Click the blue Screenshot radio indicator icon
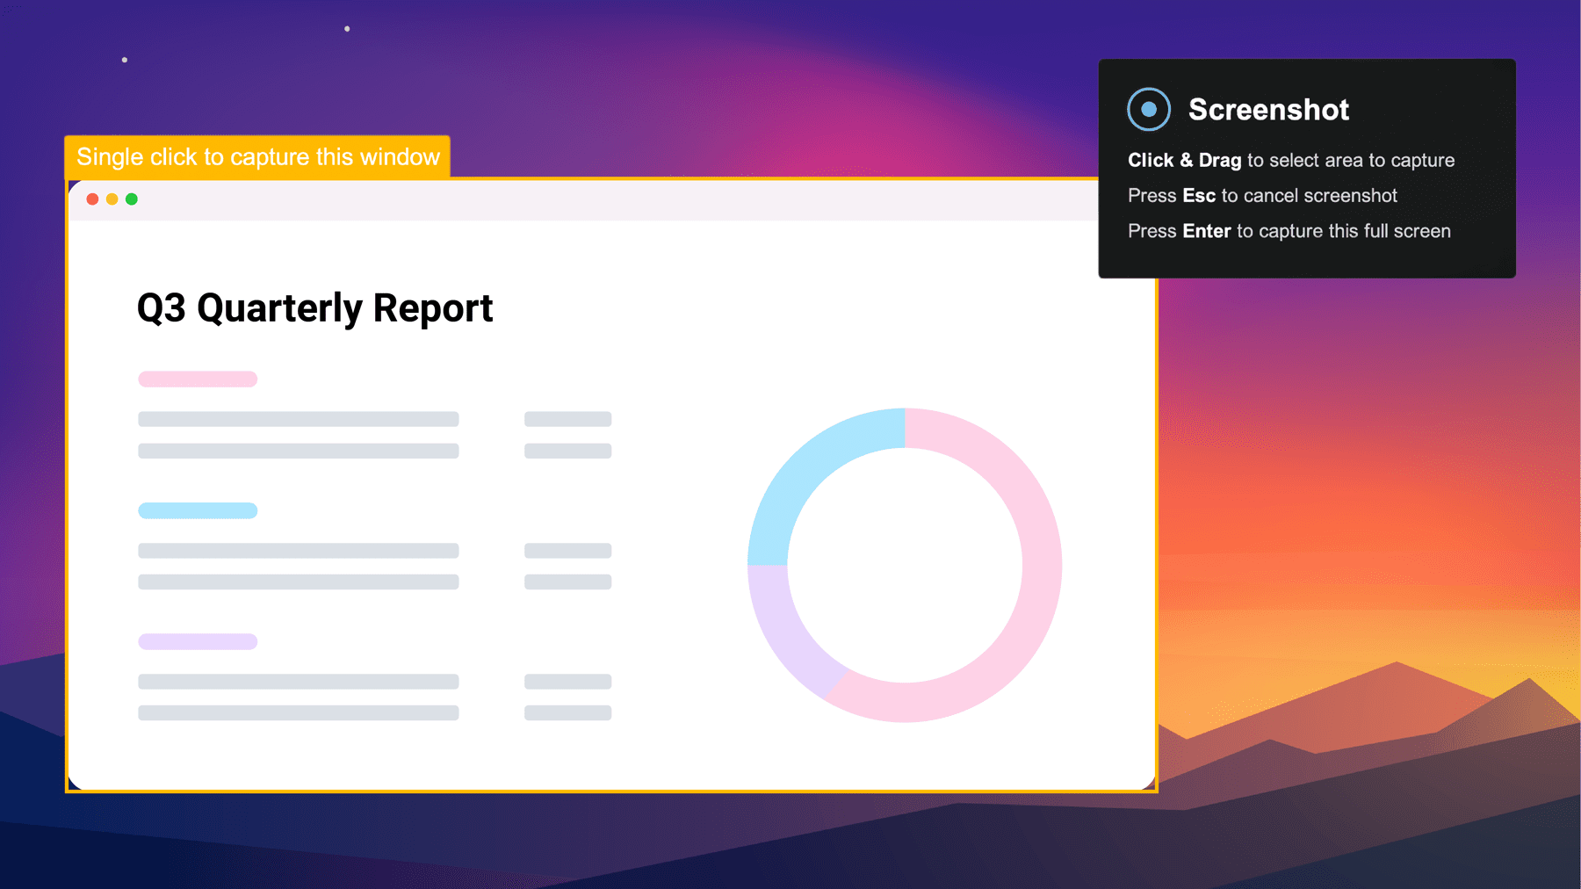Screen dimensions: 1581x889 pyautogui.click(x=1148, y=109)
